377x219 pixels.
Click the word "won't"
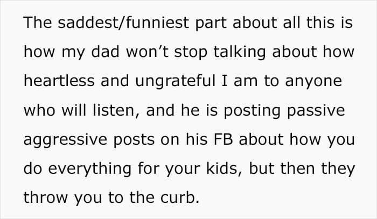tap(147, 52)
